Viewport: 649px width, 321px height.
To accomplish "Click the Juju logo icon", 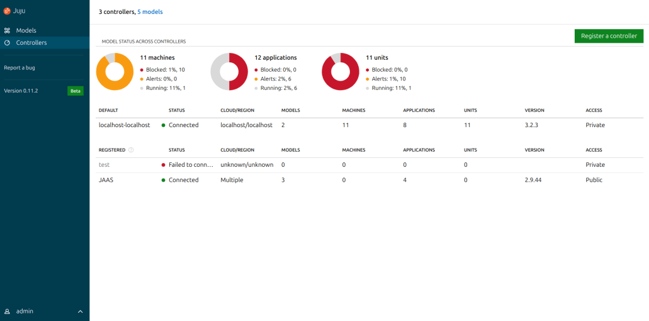I will click(x=7, y=11).
